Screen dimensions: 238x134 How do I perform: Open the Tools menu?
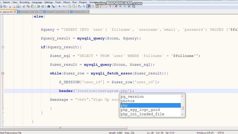[x=58, y=2]
